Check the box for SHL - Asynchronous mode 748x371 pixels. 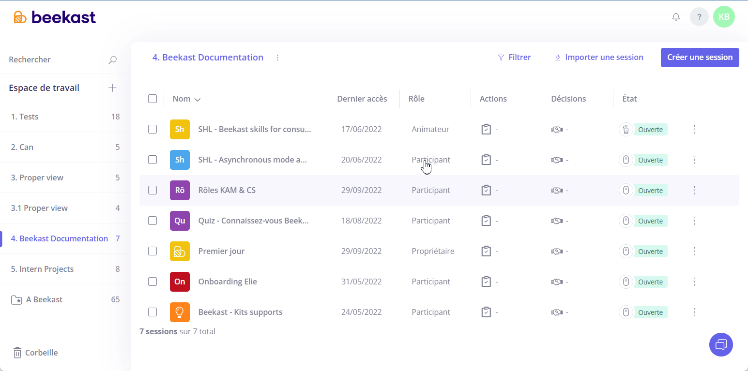[x=153, y=160]
